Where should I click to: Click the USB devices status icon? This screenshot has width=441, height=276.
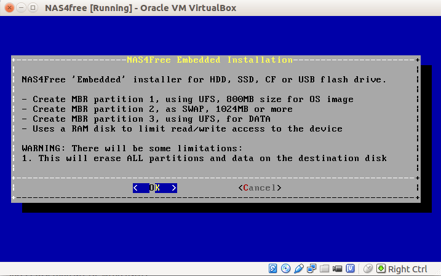coord(299,269)
